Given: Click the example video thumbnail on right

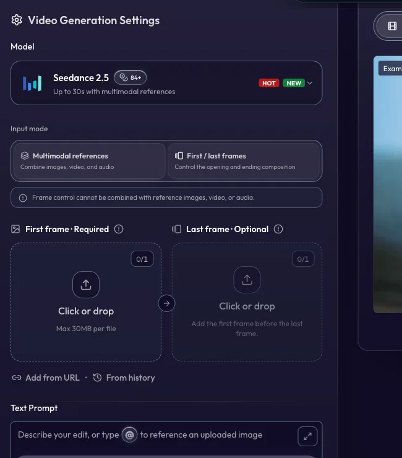Looking at the screenshot, I should point(388,184).
